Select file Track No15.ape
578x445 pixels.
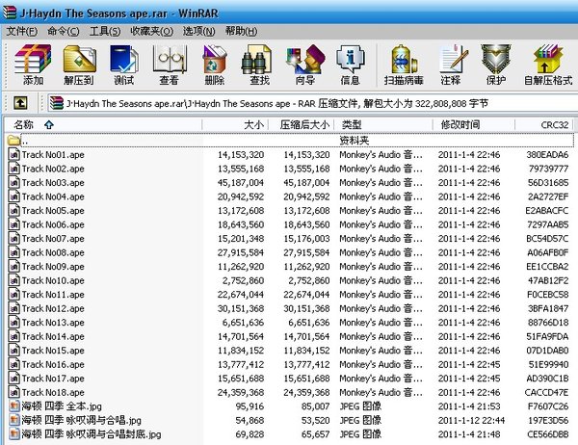[x=53, y=351]
